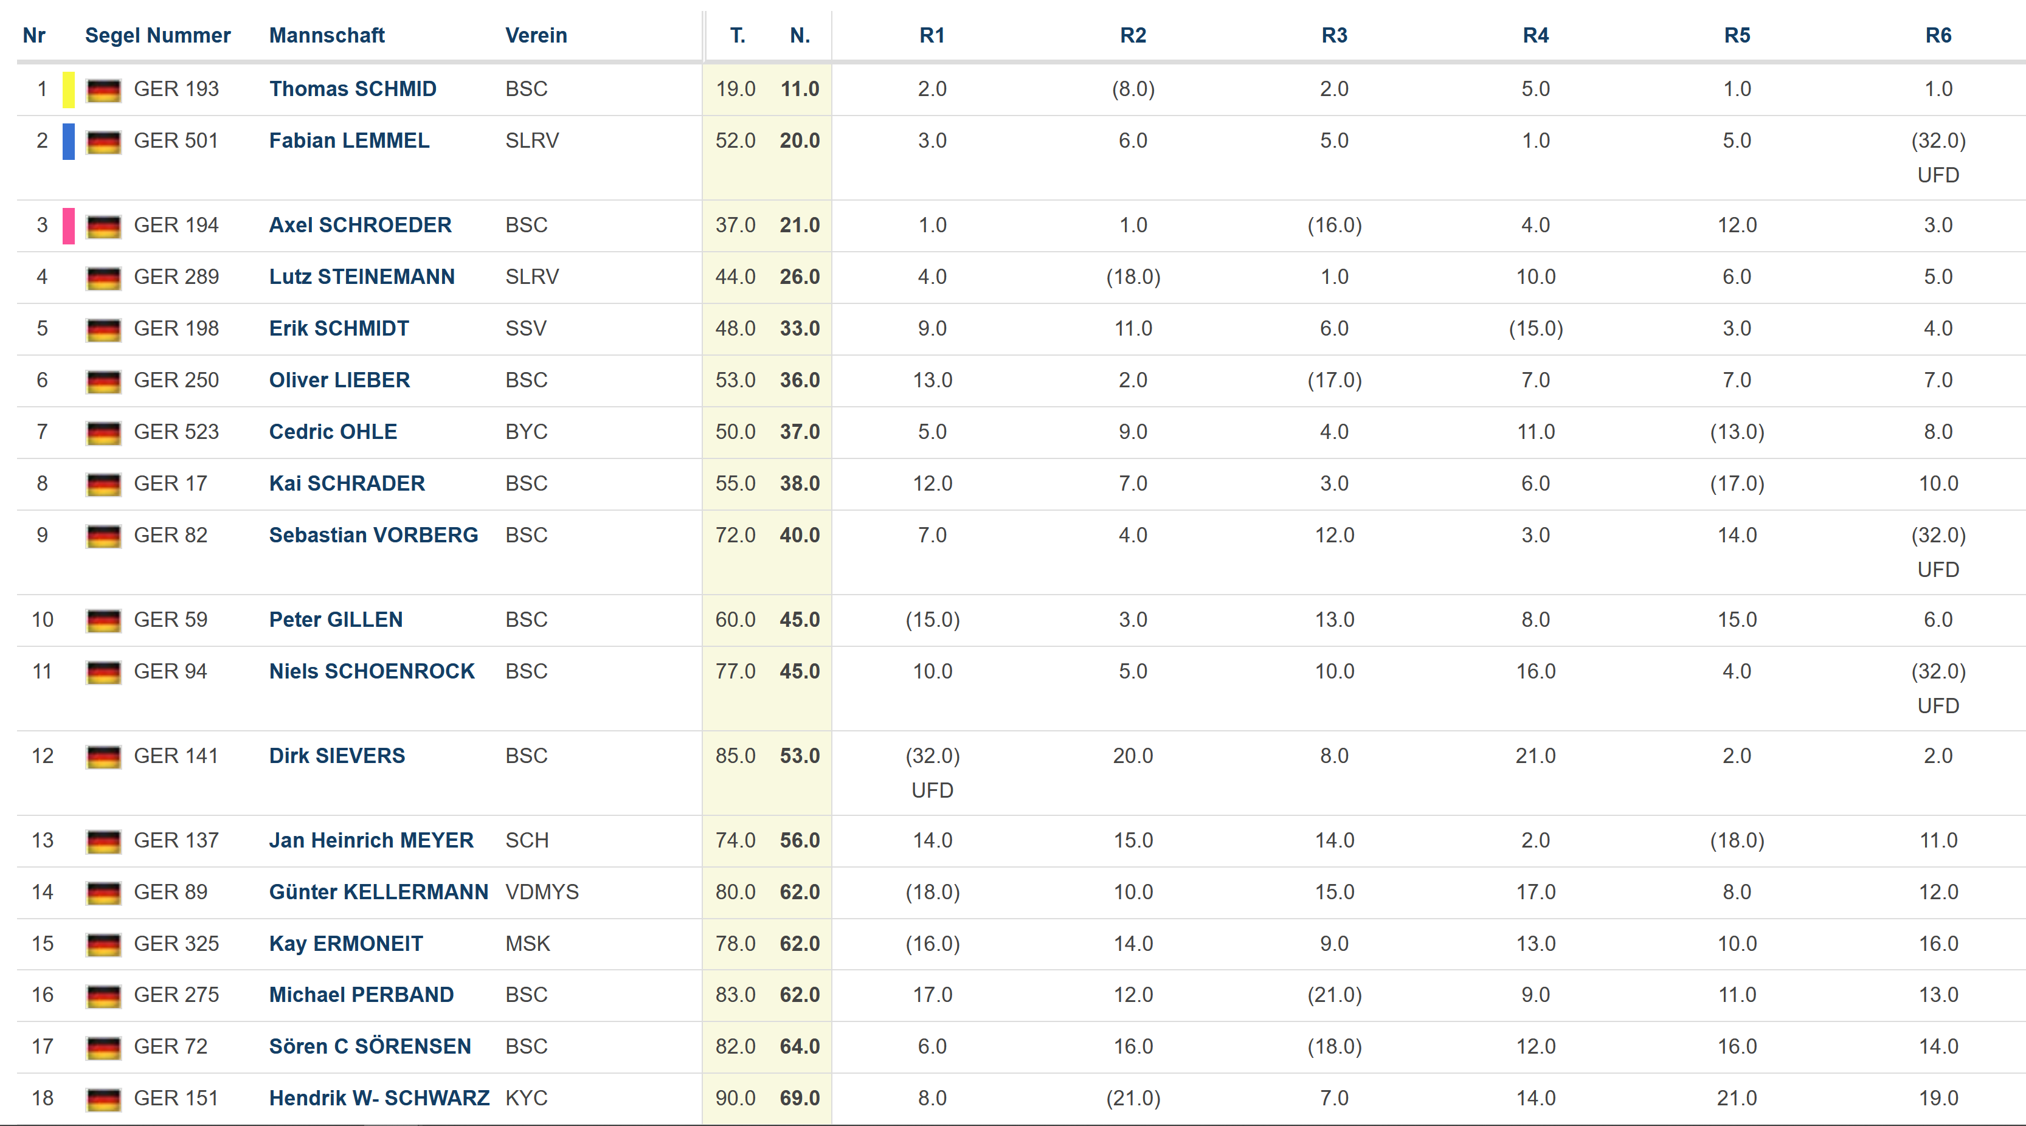Click the Segel Nummer column header
Image resolution: width=2026 pixels, height=1126 pixels.
(x=157, y=35)
